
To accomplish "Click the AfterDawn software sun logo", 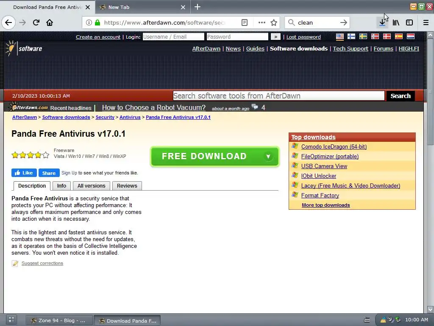I will pyautogui.click(x=11, y=48).
